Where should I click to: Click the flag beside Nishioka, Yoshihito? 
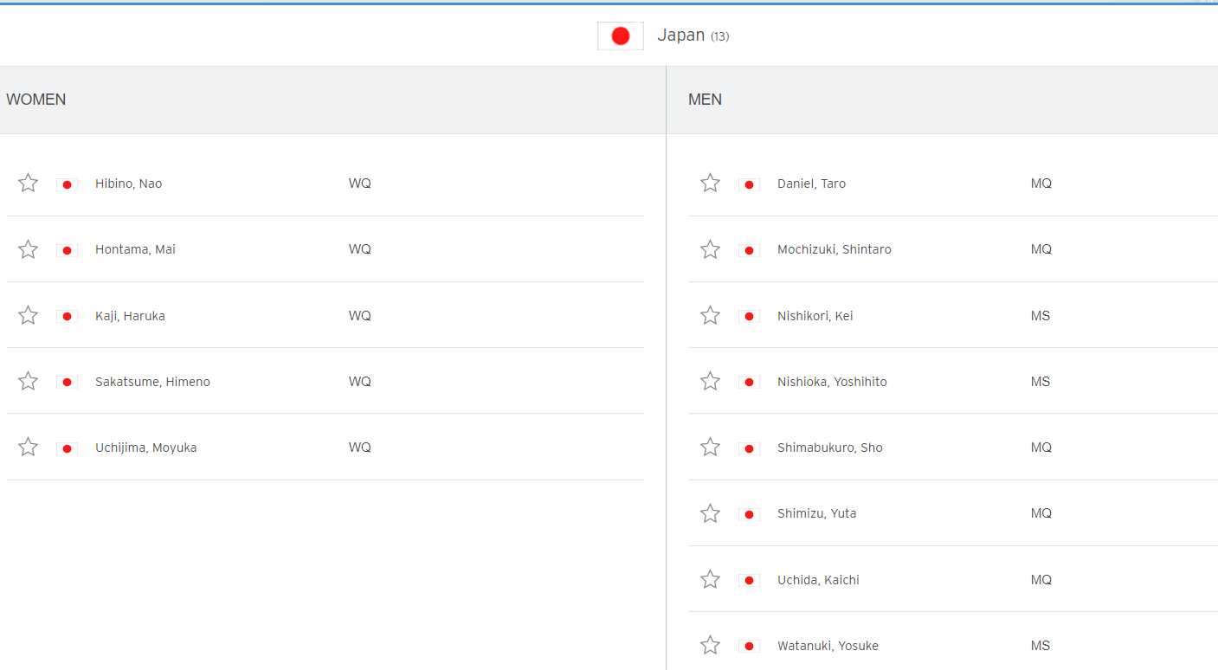749,382
